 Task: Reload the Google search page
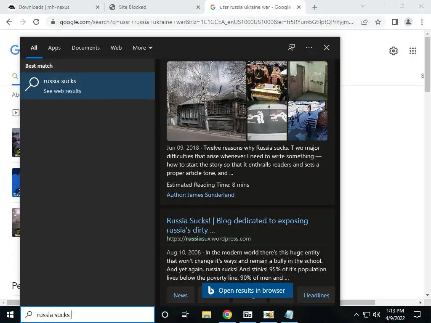36,22
